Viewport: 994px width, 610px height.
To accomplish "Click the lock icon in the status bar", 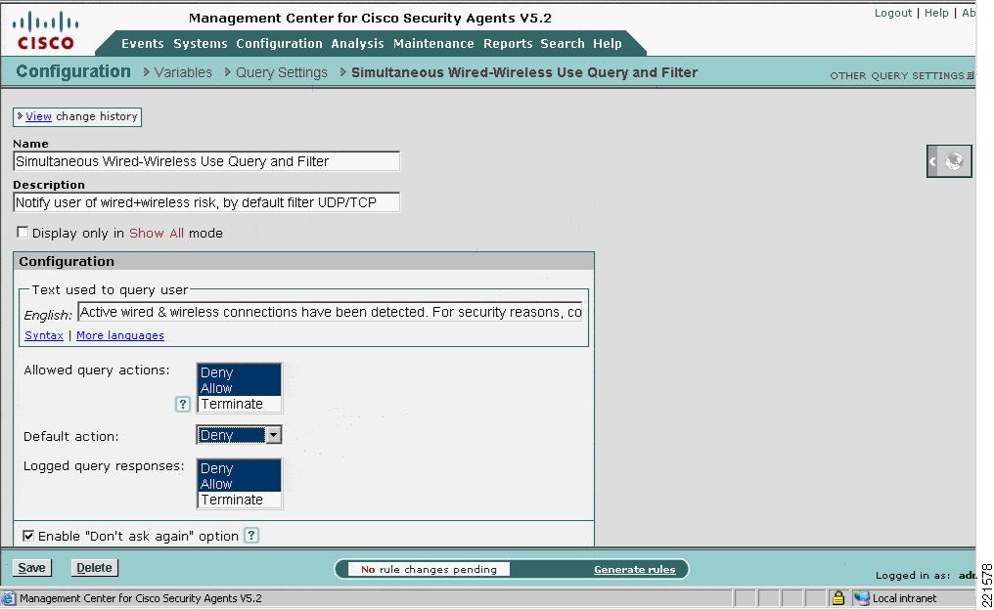I will 837,598.
